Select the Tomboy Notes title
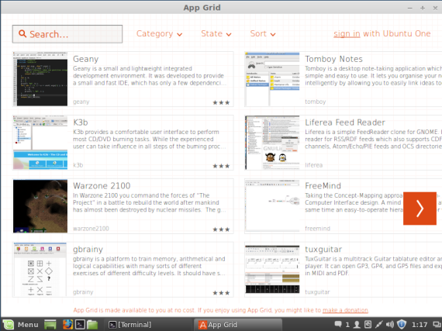This screenshot has height=331, width=442. 333,59
